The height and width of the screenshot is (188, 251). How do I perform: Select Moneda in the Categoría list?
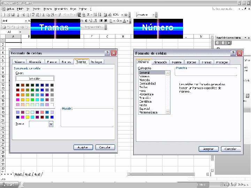pyautogui.click(x=145, y=80)
